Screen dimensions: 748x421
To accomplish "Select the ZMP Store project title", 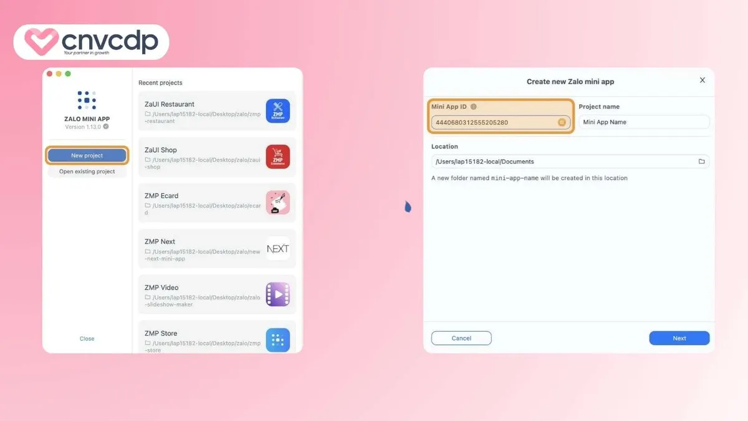I will [x=161, y=334].
